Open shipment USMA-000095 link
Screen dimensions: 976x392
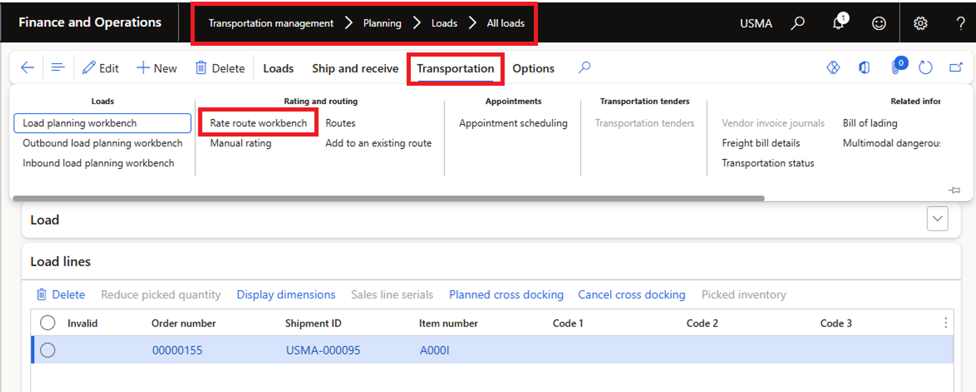(323, 350)
